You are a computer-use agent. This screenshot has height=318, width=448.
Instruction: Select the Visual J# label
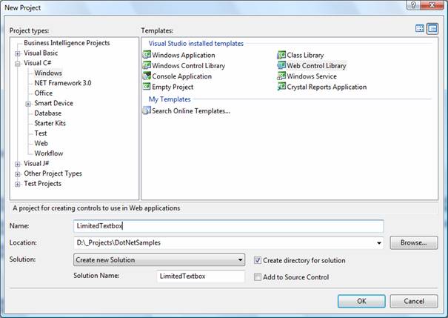[x=36, y=164]
